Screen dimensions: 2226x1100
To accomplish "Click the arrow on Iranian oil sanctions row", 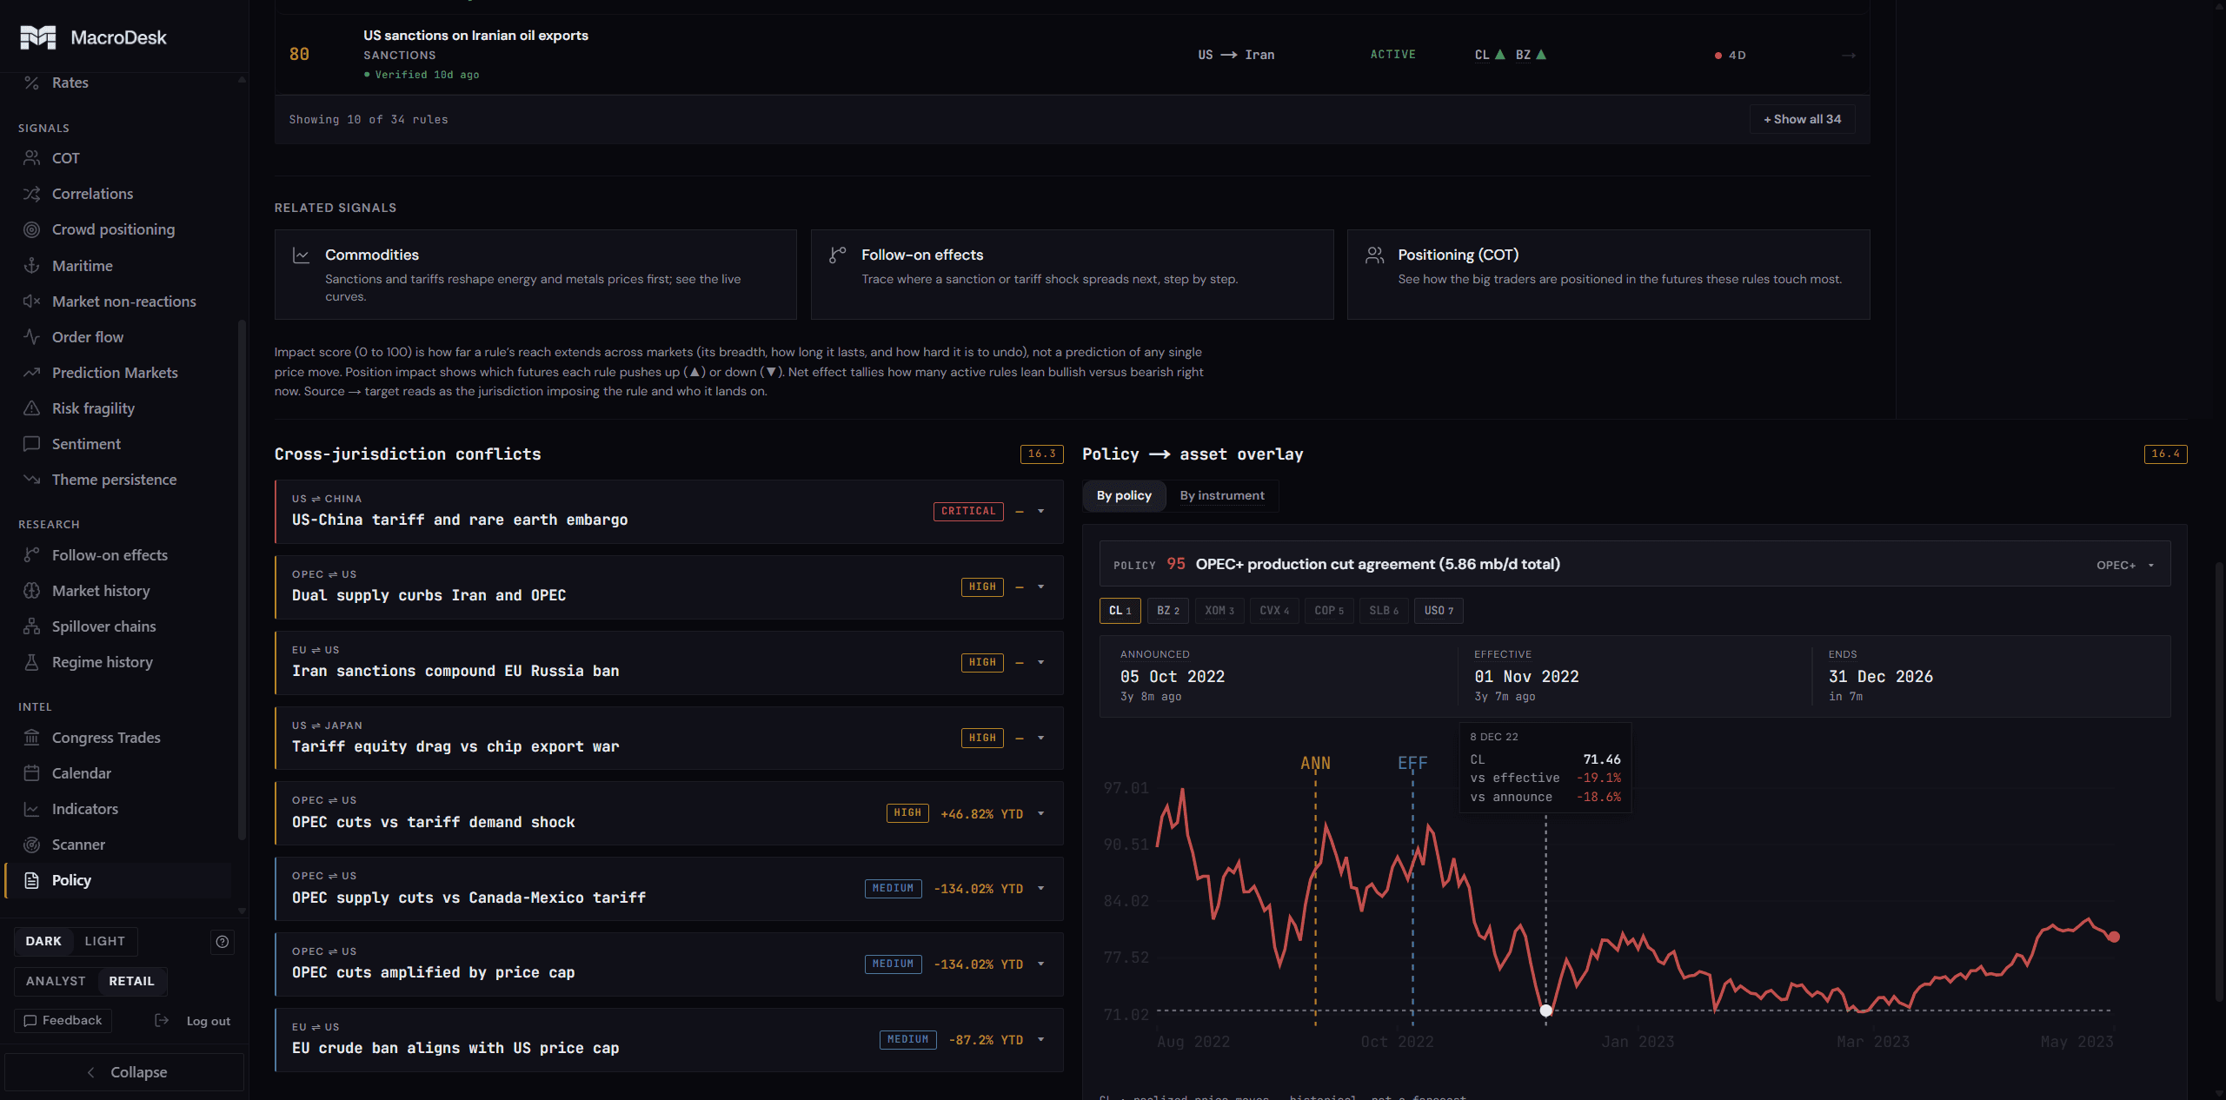I will (x=1849, y=55).
